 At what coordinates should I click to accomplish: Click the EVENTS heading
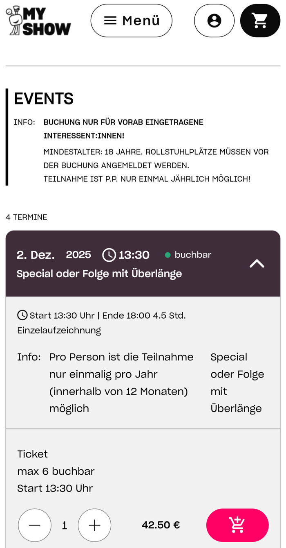(x=44, y=99)
